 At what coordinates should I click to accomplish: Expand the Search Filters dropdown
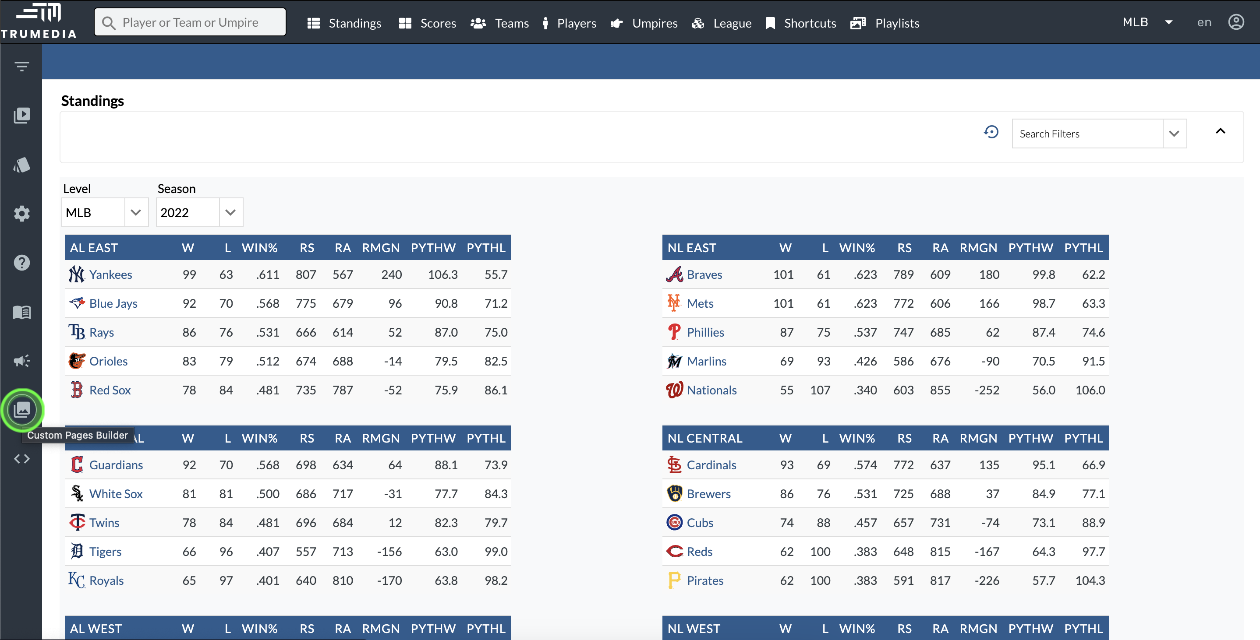(1173, 133)
